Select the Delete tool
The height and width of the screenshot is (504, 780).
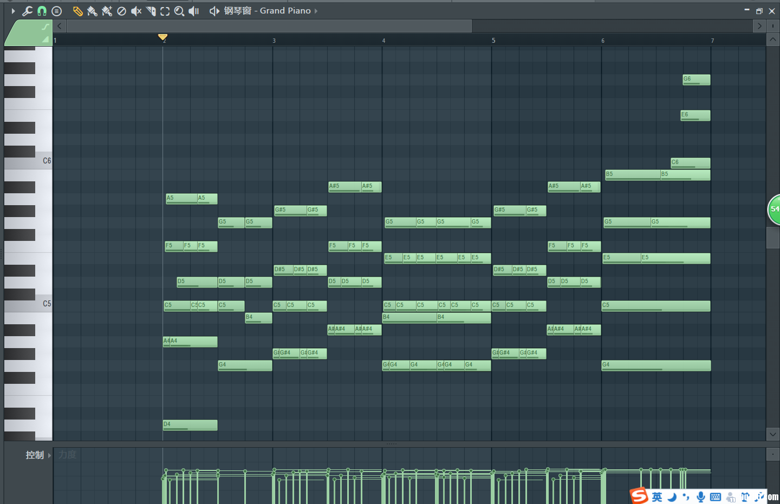tap(122, 11)
